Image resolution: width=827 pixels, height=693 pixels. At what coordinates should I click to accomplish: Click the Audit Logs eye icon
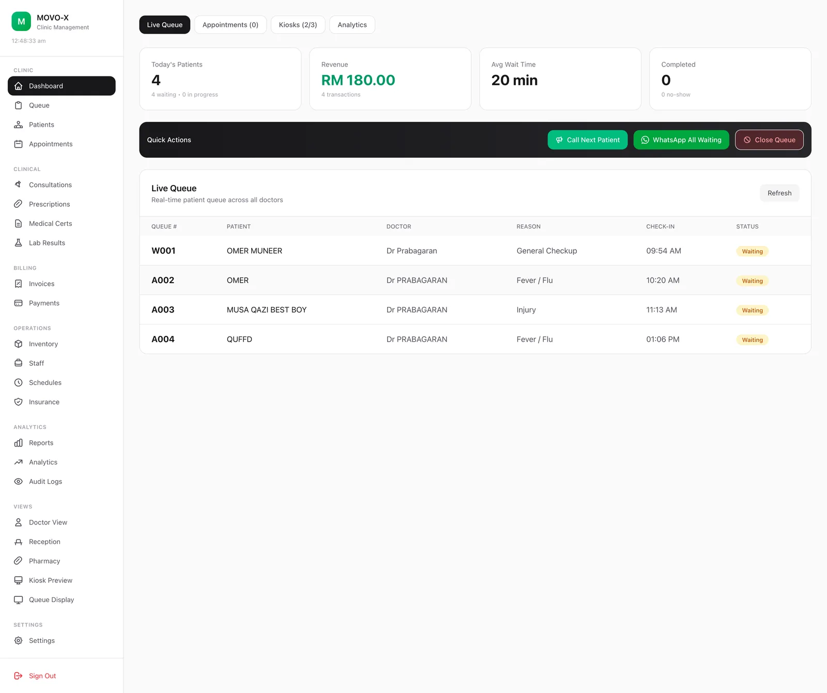(x=19, y=482)
